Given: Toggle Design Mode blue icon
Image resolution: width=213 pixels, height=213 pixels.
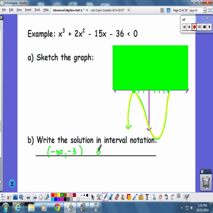Looking at the screenshot, I should pyautogui.click(x=168, y=10).
